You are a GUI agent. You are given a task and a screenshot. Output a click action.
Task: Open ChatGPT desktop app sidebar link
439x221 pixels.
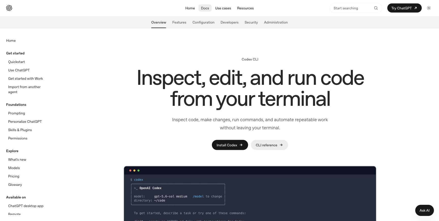click(x=26, y=206)
